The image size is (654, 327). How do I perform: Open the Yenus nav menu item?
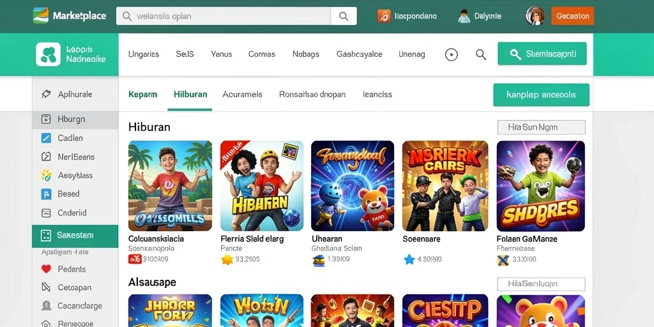coord(222,54)
